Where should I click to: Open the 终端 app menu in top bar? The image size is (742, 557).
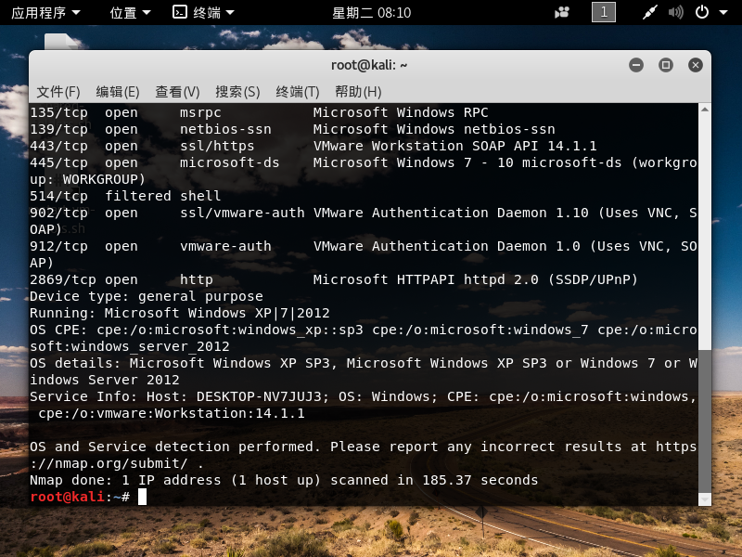click(203, 13)
